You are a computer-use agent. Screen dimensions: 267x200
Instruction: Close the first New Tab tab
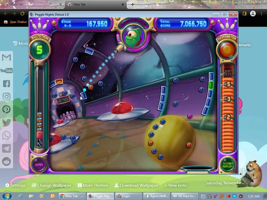pyautogui.click(x=60, y=4)
